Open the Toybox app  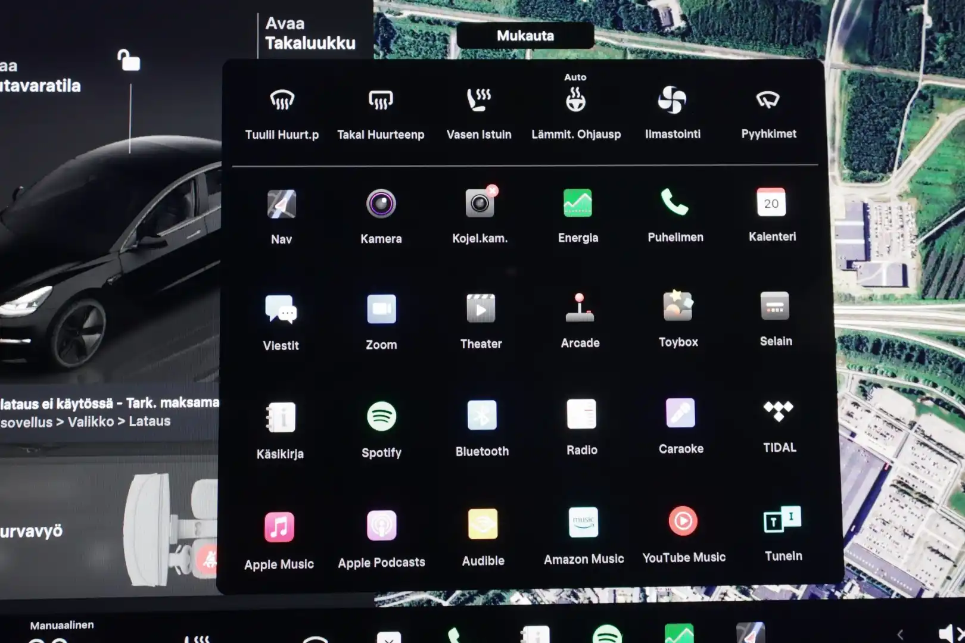678,306
